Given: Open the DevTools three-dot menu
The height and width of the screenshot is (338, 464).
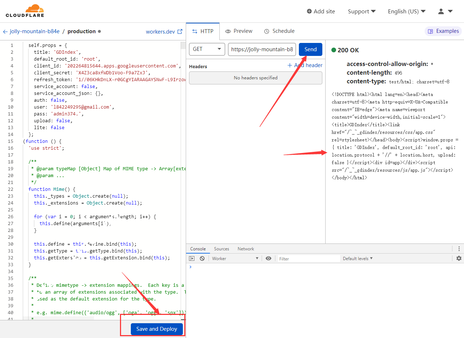Looking at the screenshot, I should tap(459, 249).
